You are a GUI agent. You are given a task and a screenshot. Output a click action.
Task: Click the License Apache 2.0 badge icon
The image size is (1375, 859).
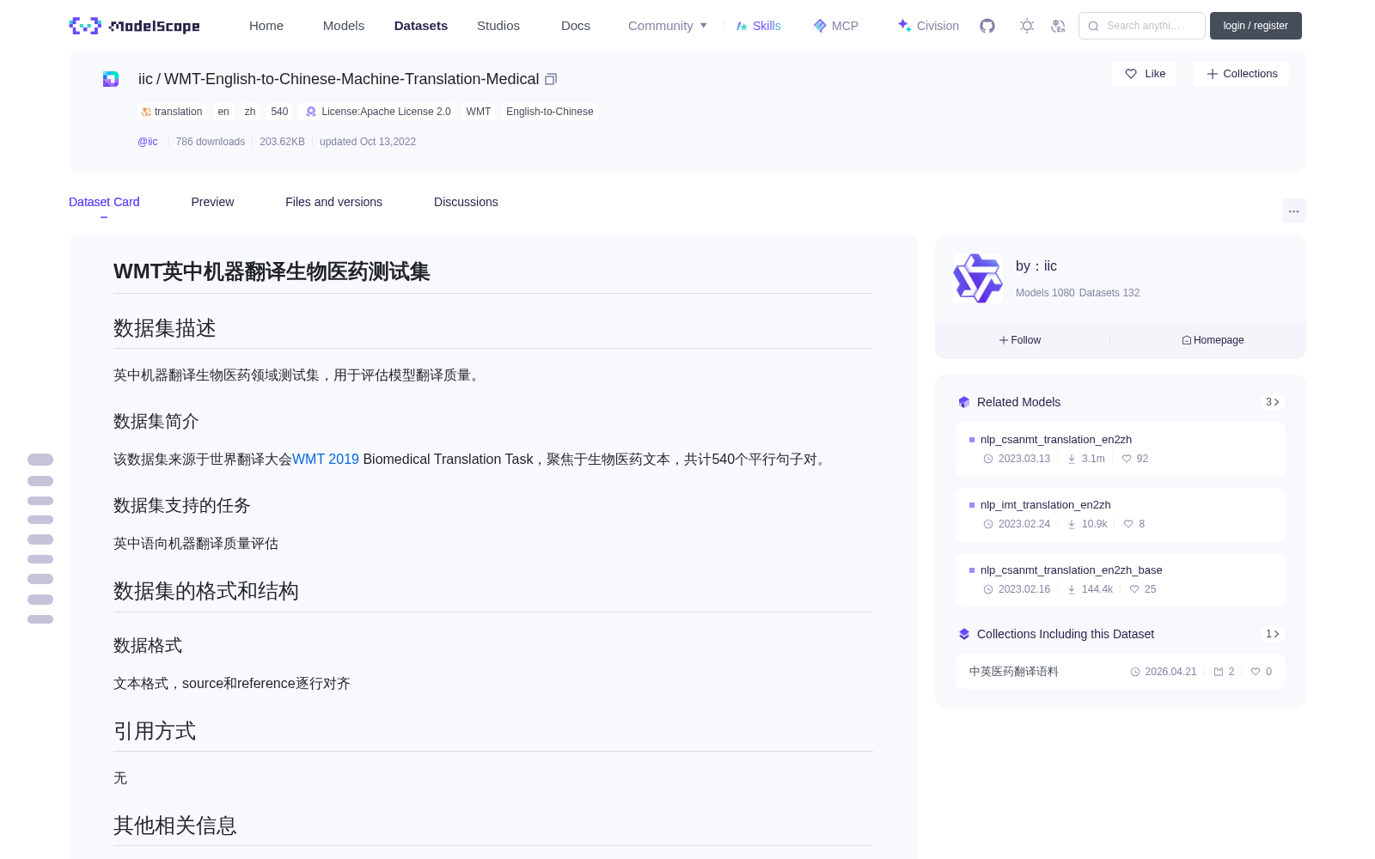pyautogui.click(x=311, y=112)
